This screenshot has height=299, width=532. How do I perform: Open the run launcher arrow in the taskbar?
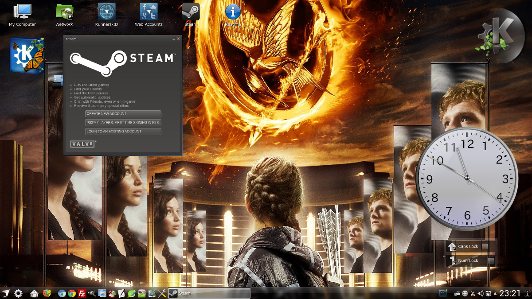[x=6, y=293]
